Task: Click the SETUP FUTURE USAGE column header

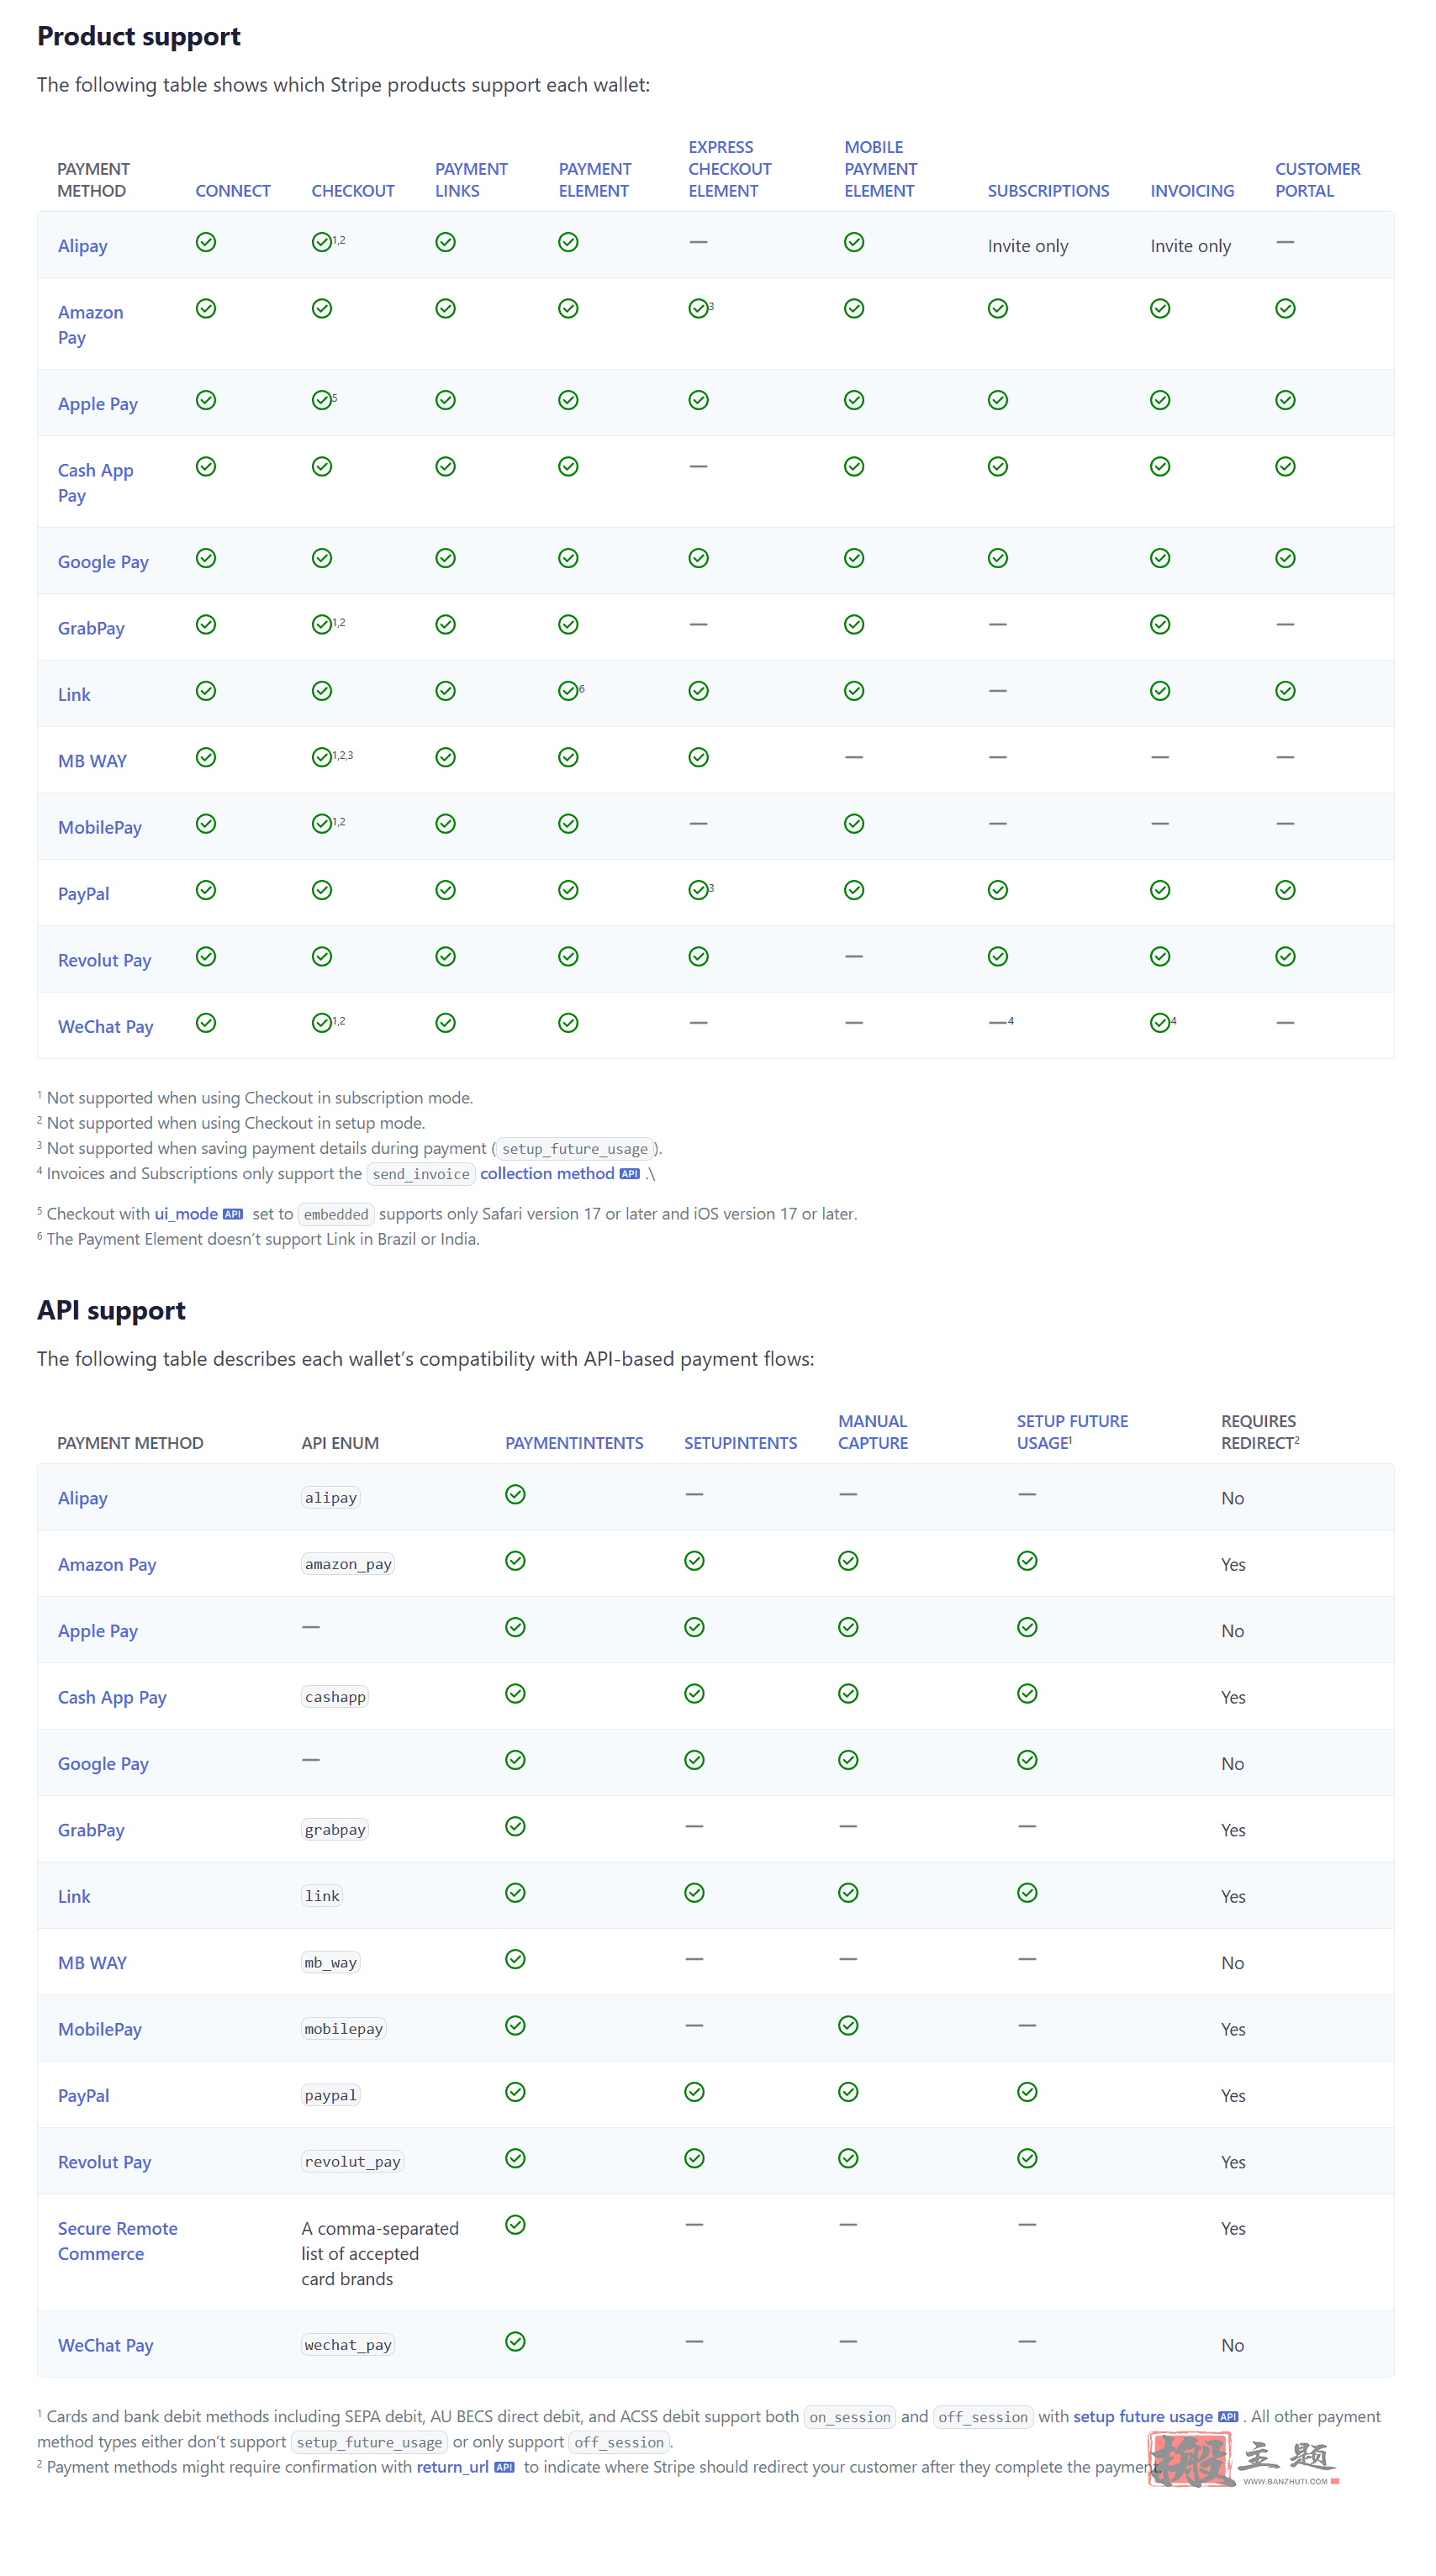Action: 1072,1432
